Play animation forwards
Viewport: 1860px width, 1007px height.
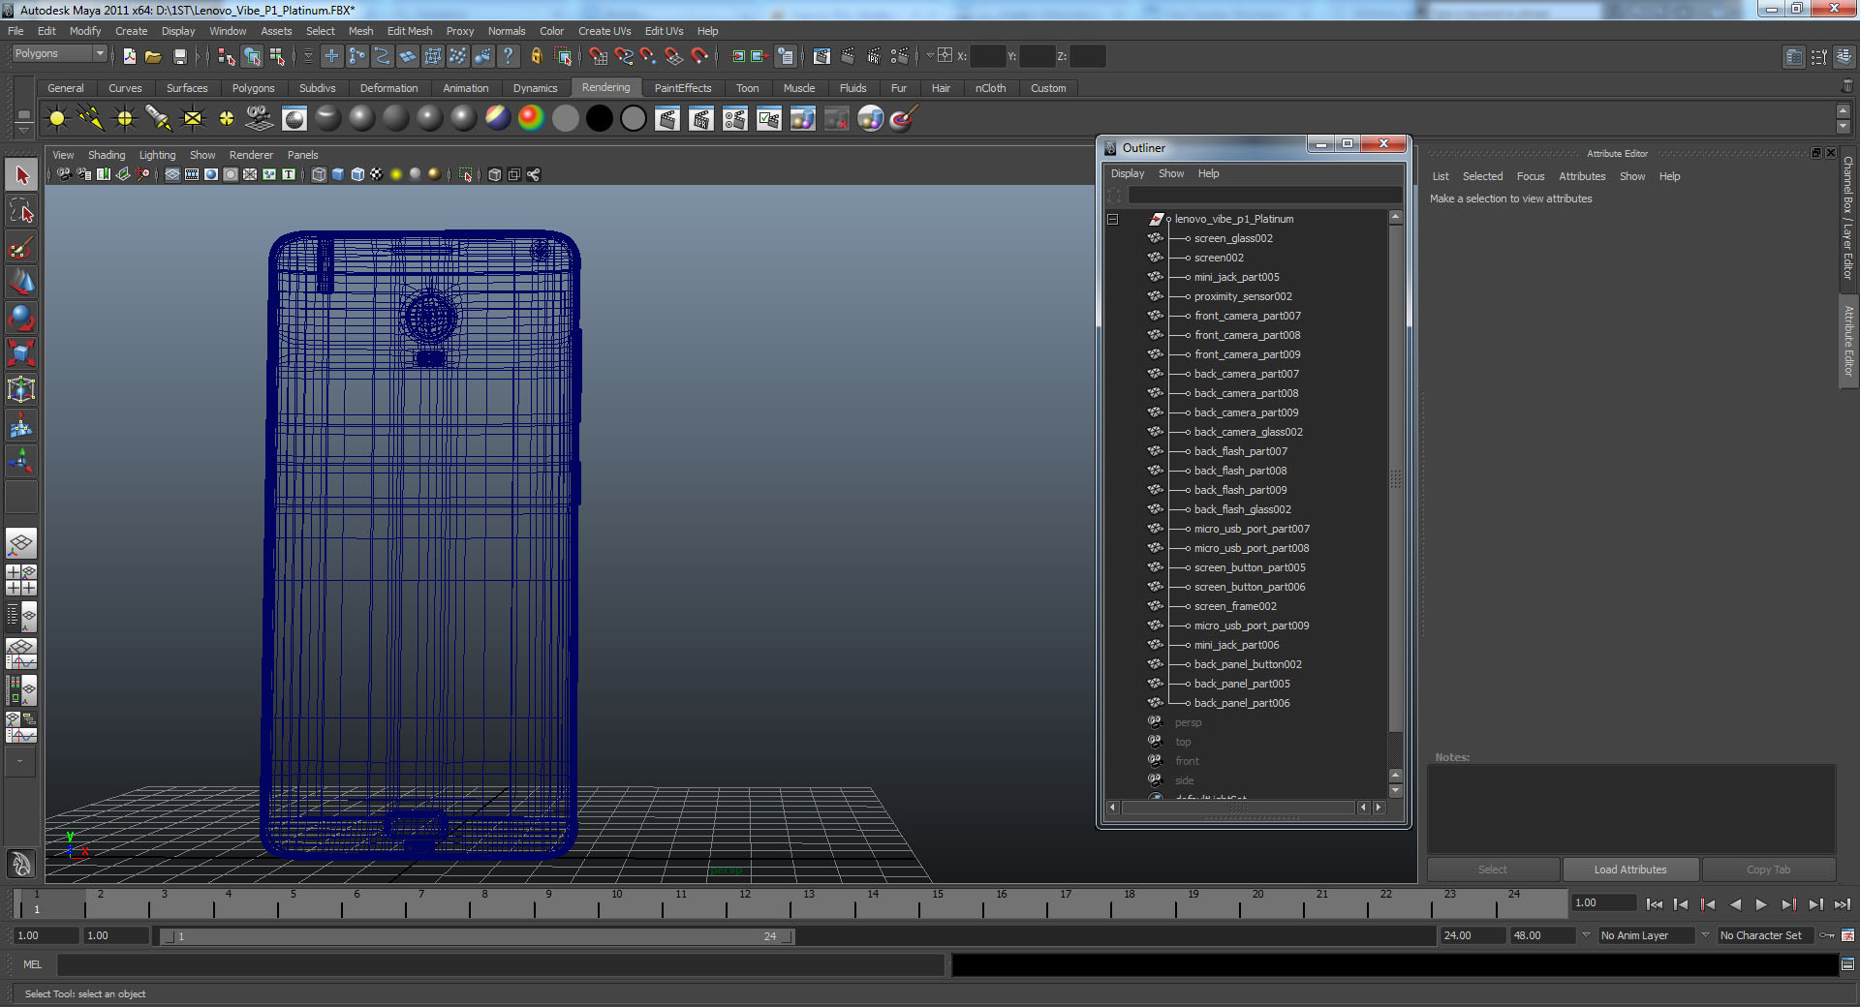[x=1761, y=904]
